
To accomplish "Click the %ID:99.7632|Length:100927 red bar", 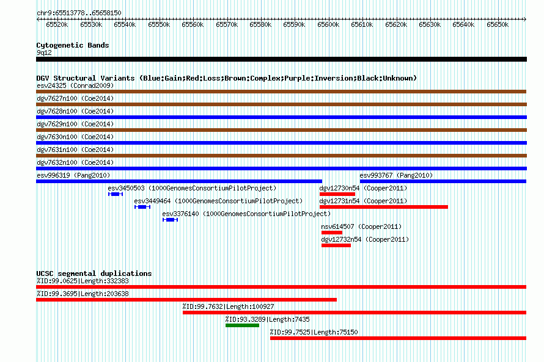I will (x=355, y=313).
